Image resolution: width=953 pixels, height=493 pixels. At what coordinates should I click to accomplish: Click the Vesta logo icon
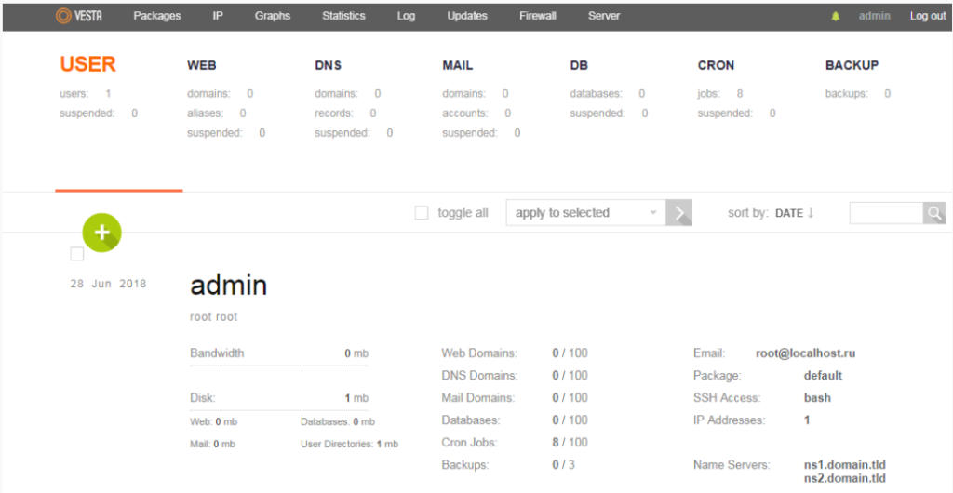(x=63, y=16)
